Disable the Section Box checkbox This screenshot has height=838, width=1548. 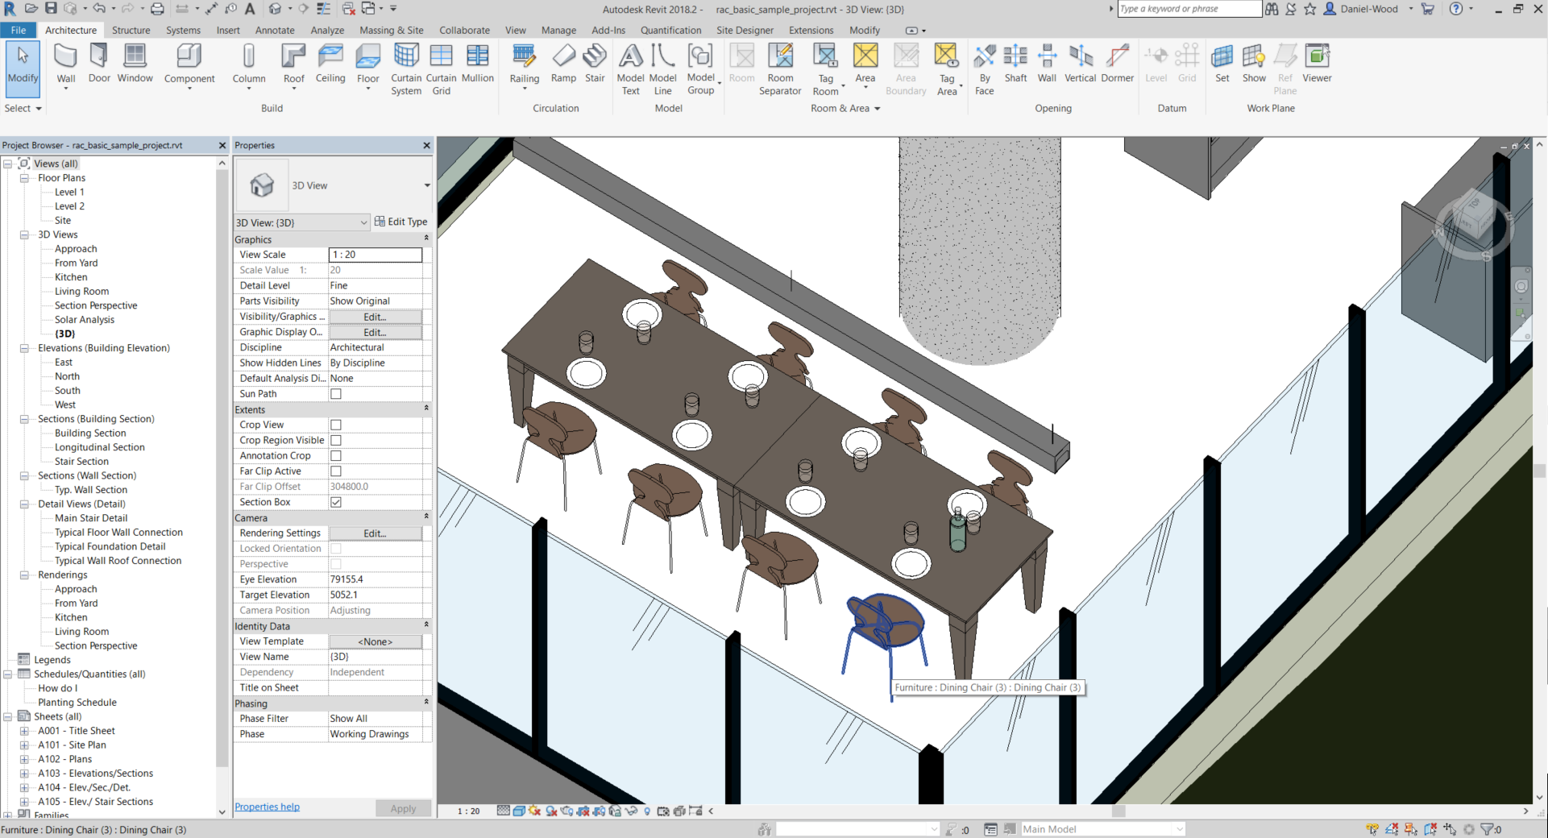[335, 502]
